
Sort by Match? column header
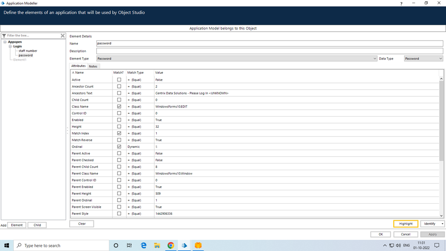(119, 72)
